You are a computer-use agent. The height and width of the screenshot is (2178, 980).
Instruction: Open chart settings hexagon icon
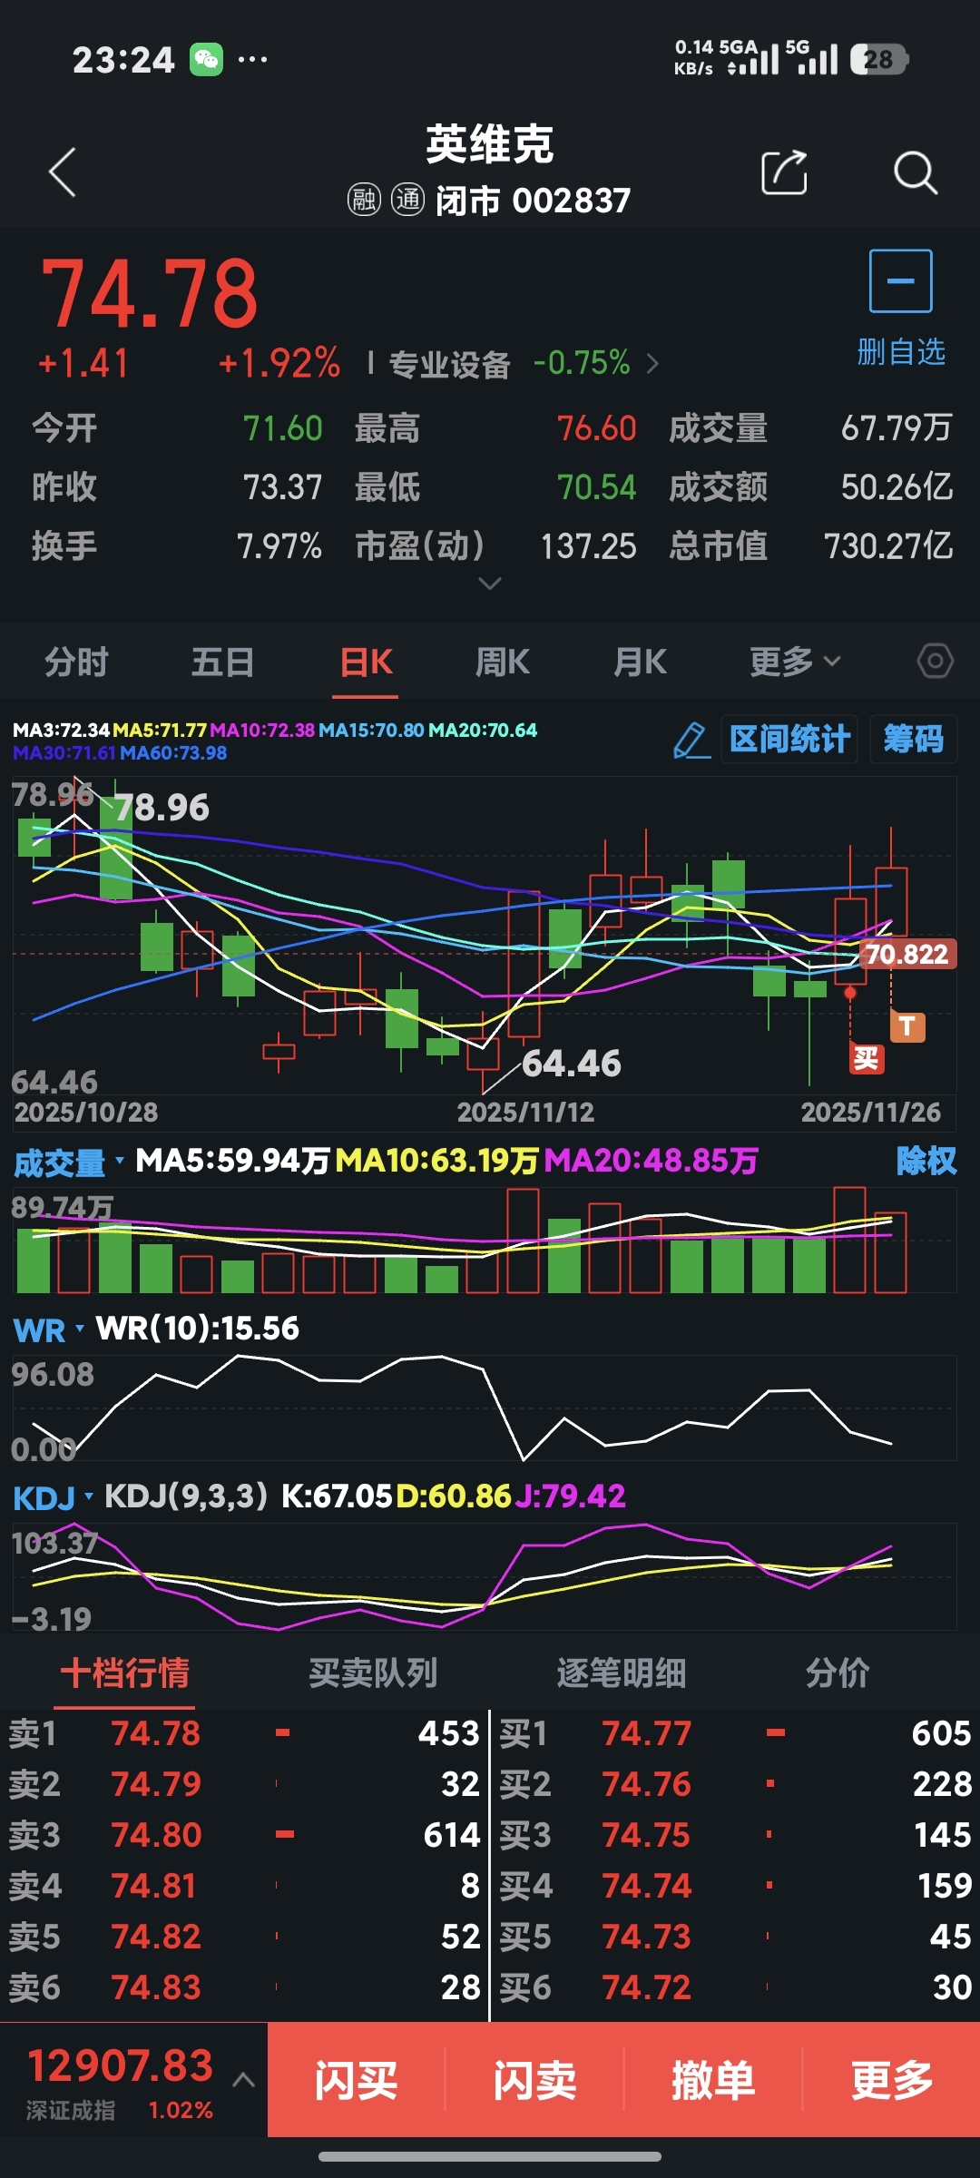click(x=935, y=661)
